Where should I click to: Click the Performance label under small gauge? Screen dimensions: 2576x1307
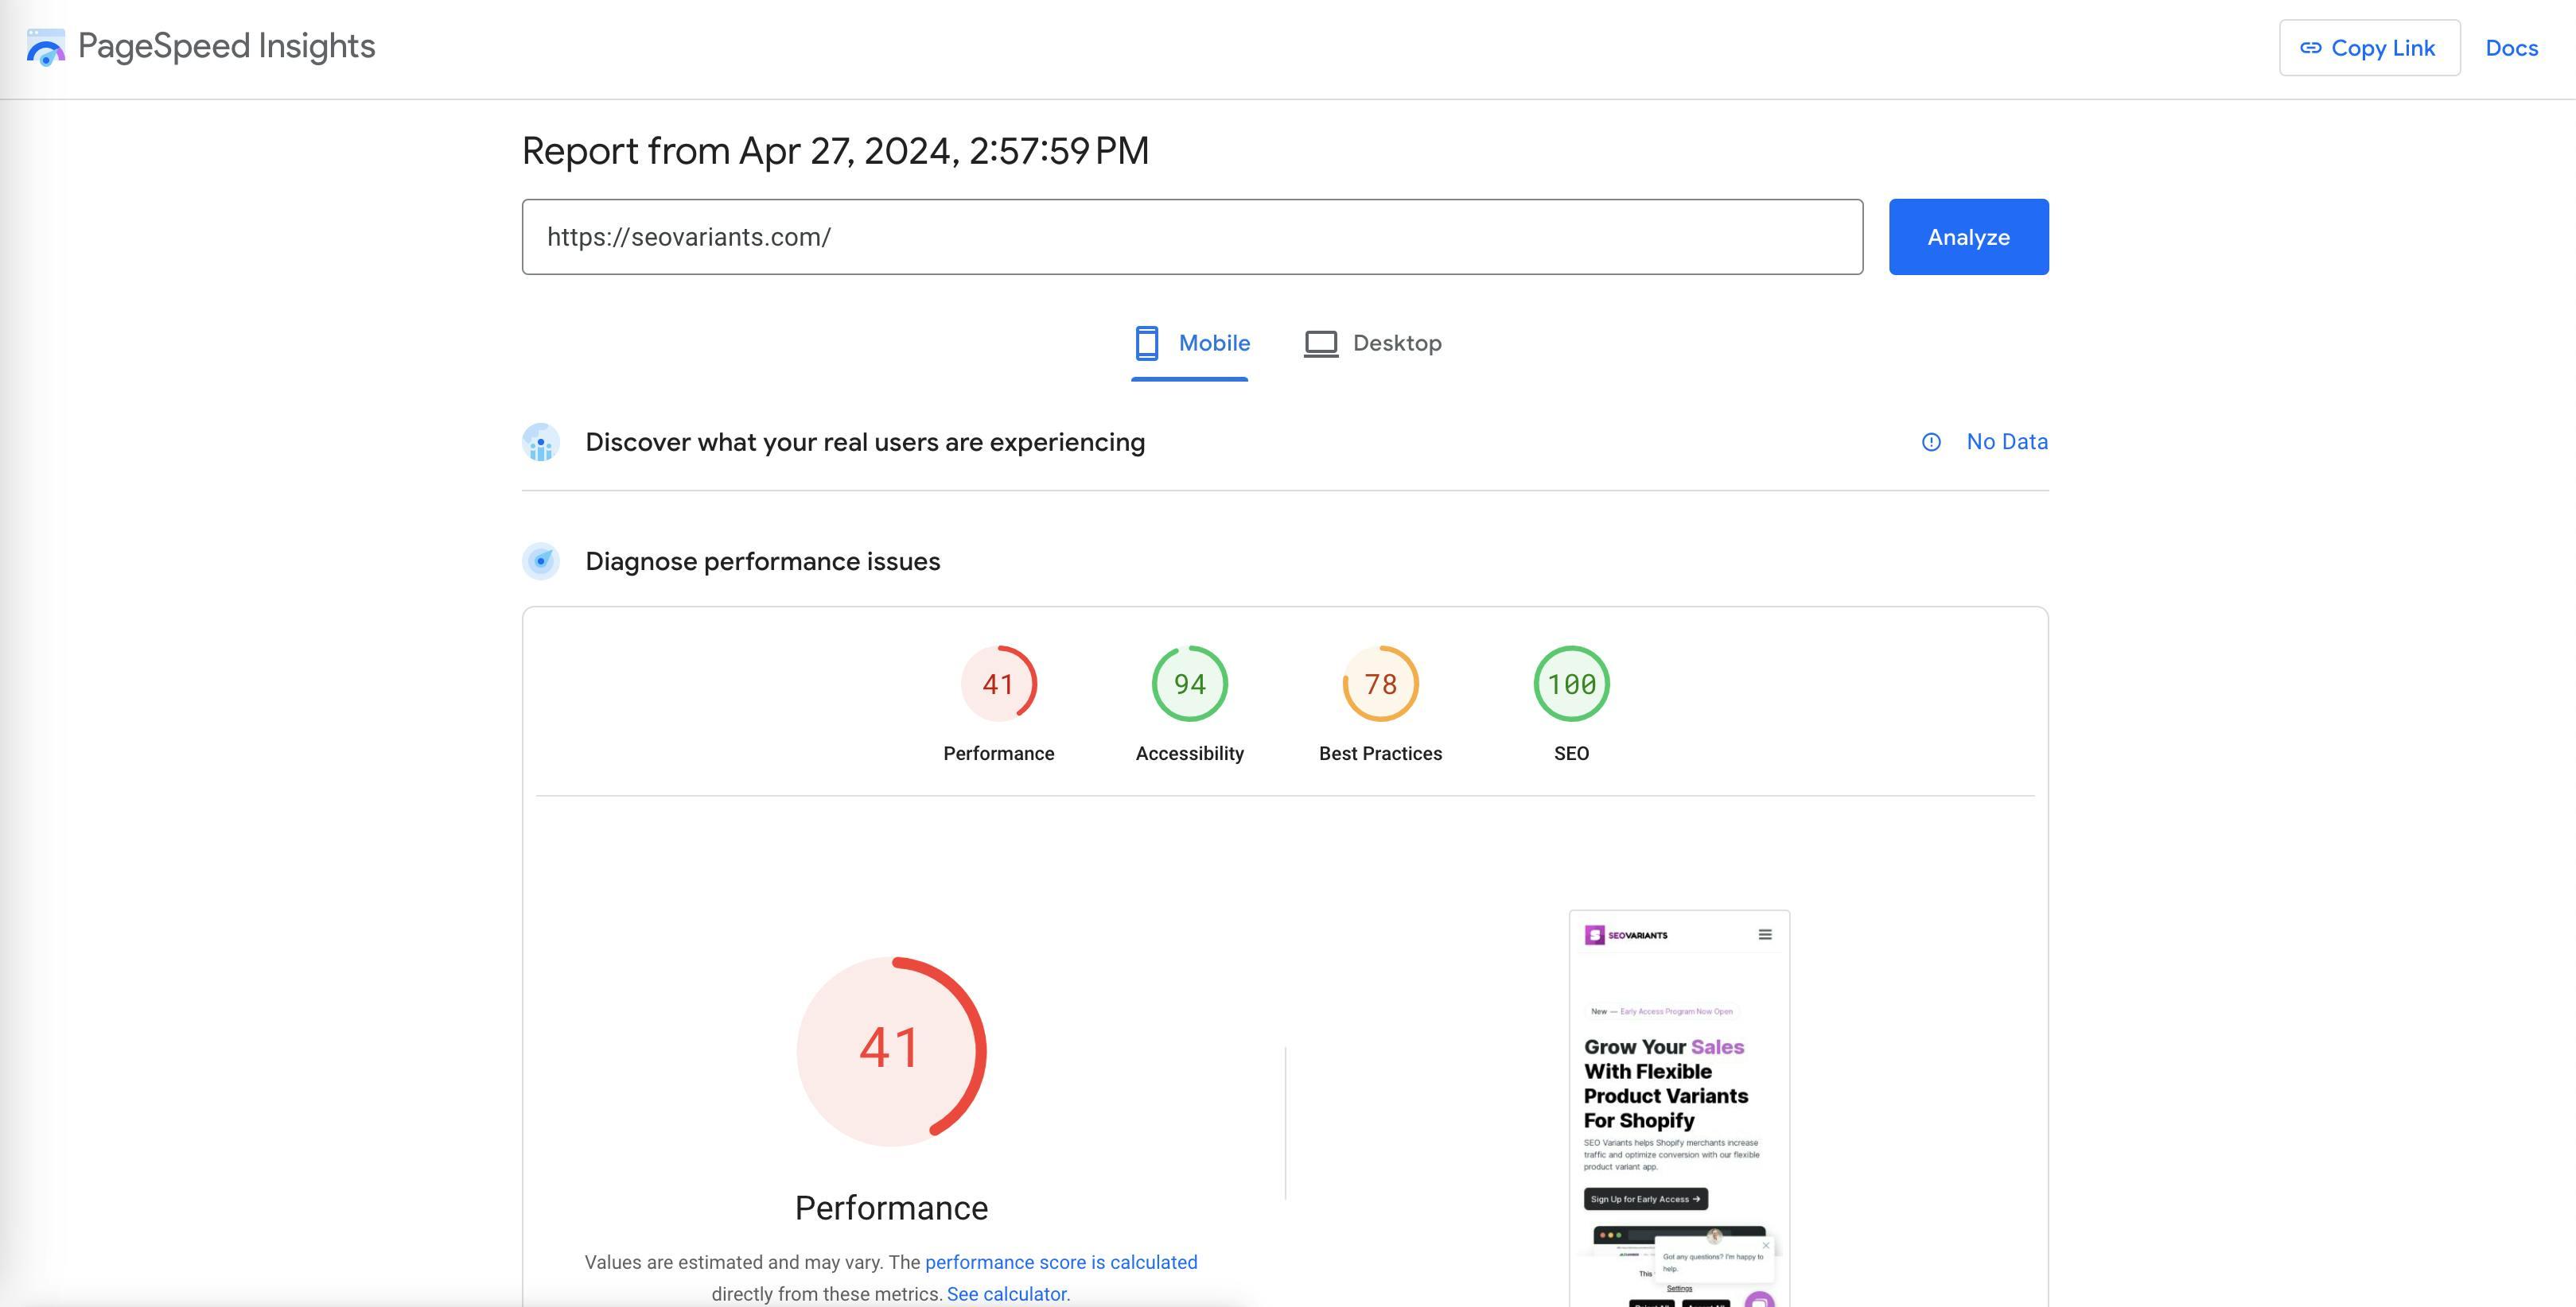click(998, 754)
